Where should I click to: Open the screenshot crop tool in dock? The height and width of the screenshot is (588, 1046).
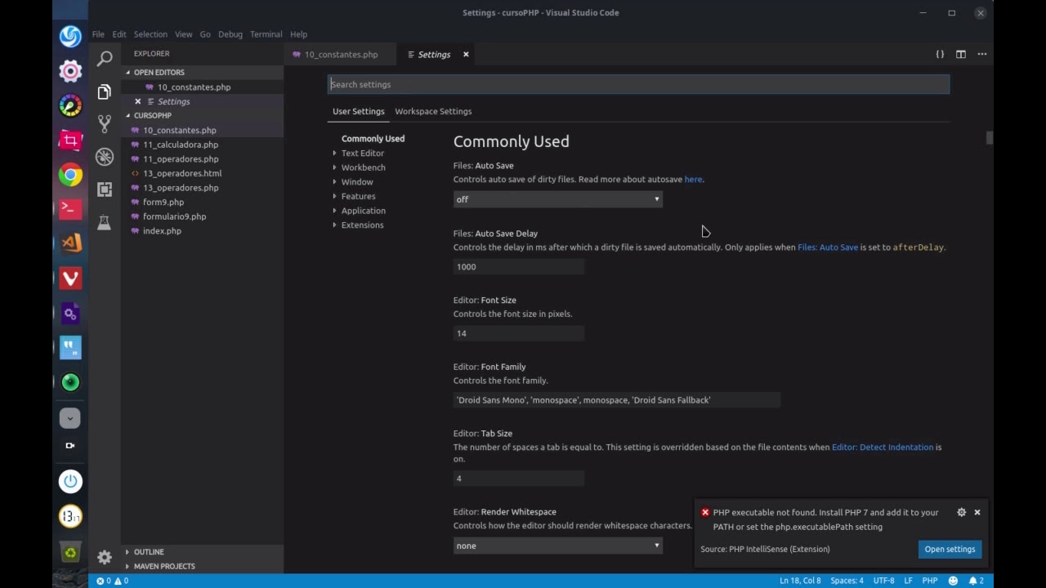point(70,140)
